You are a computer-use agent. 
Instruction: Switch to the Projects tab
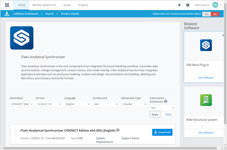pyautogui.click(x=83, y=5)
